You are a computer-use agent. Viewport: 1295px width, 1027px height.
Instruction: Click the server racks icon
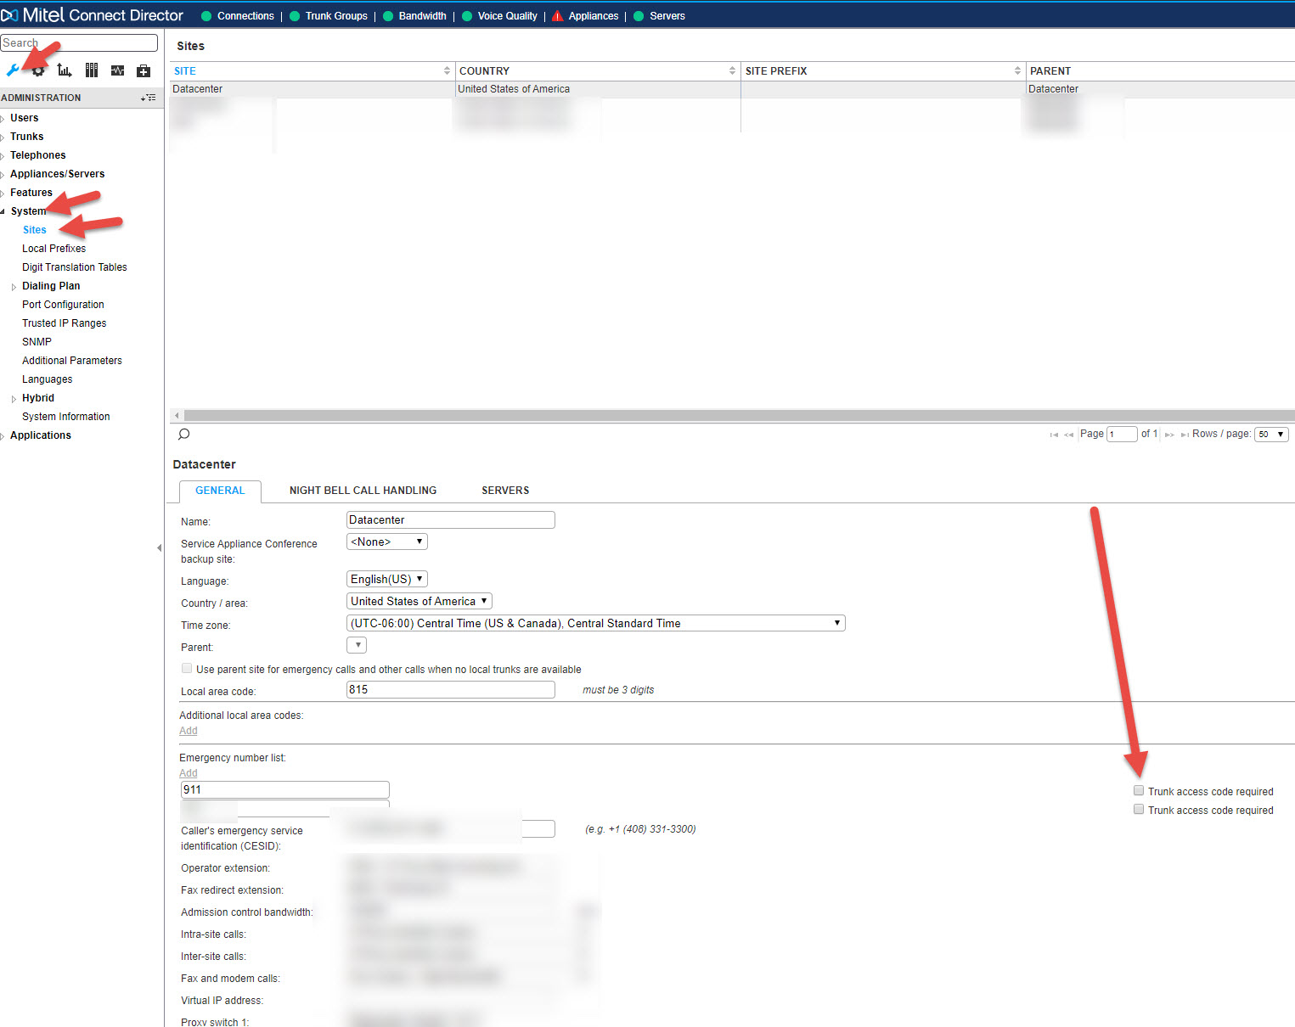[91, 70]
